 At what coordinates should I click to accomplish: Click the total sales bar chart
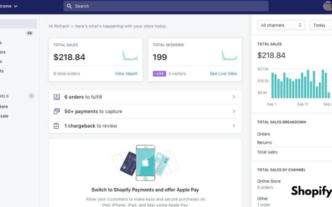click(302, 84)
